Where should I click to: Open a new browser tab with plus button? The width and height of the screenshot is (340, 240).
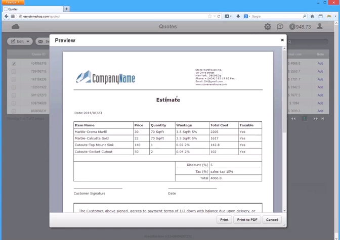tap(66, 9)
